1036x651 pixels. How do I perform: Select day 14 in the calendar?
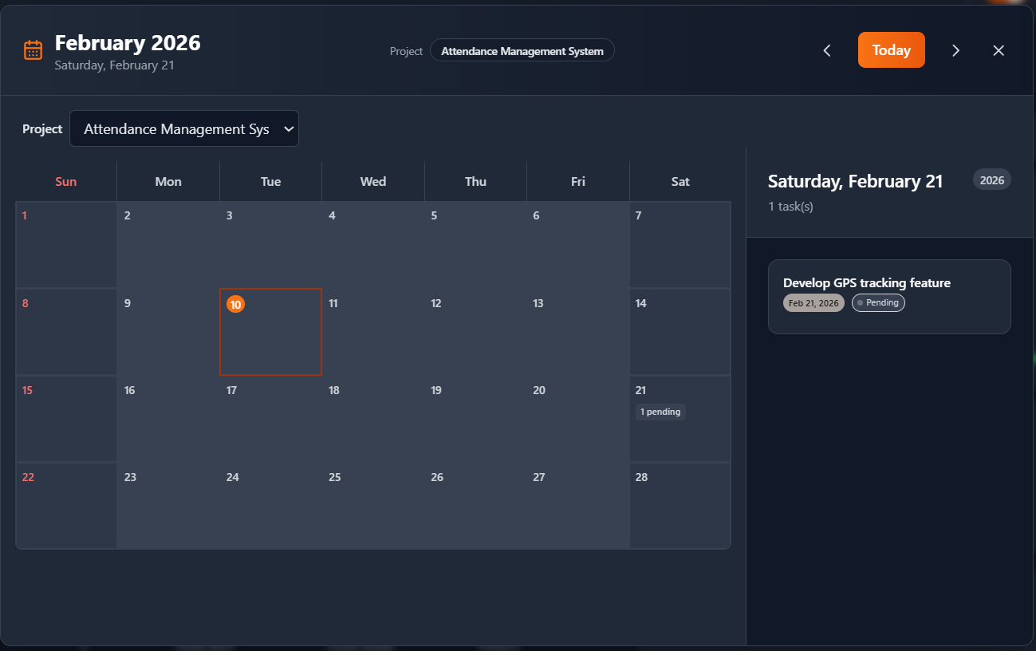680,332
